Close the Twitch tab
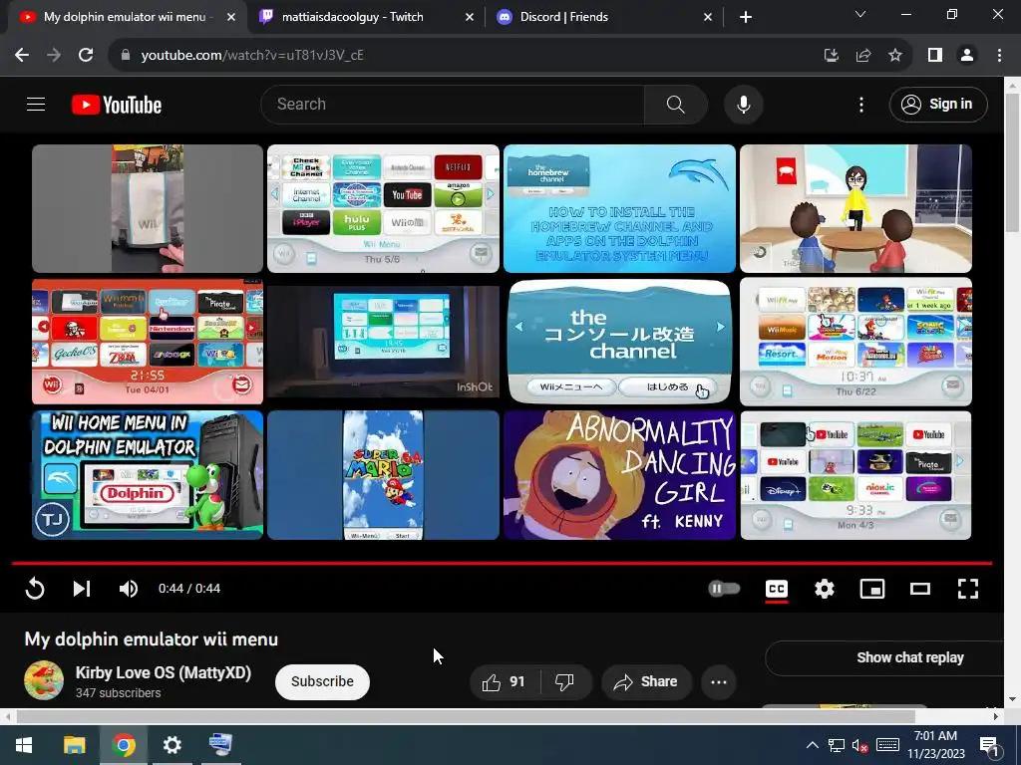 (x=470, y=18)
